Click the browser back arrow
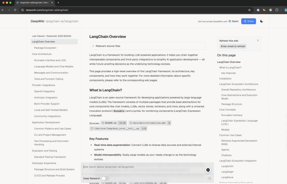 click(x=3, y=10)
